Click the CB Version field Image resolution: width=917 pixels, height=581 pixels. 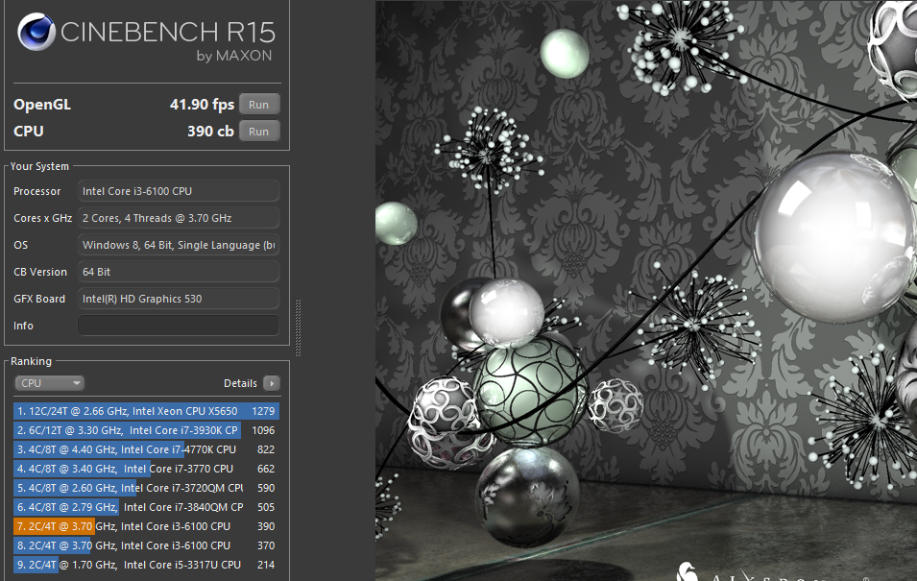[179, 272]
